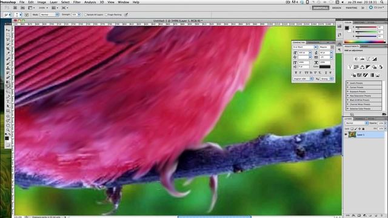
Task: Toggle Quick Mask mode at toolbox bottom
Action: coord(8,145)
